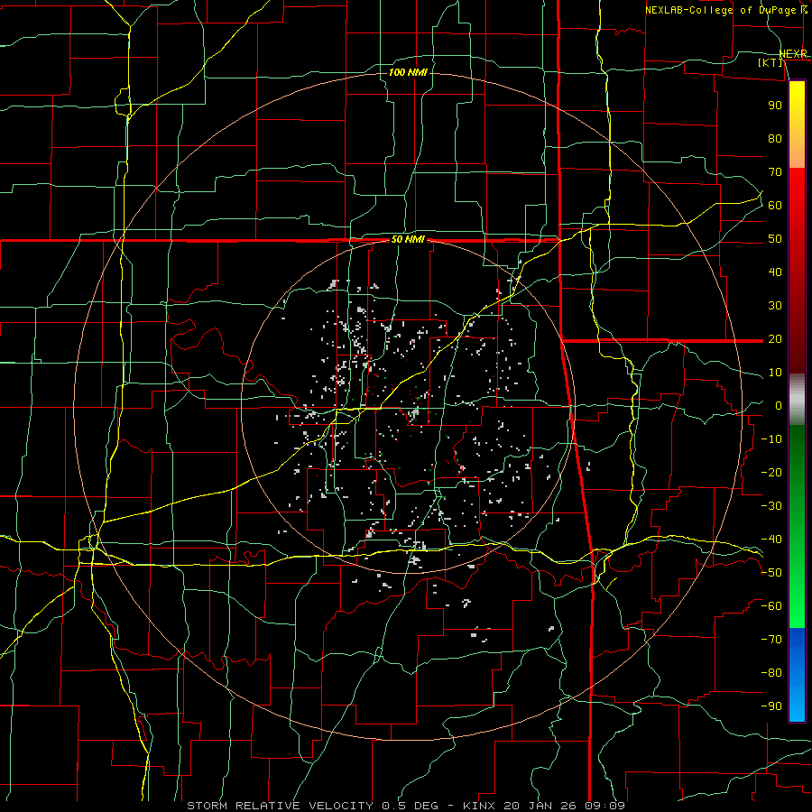Click the 70 value on velocity scale
This screenshot has height=812, width=812.
pyautogui.click(x=775, y=172)
